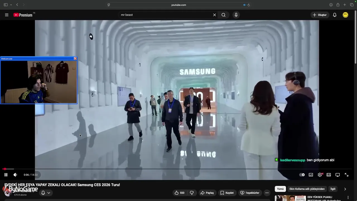Select the İlgili filter chip
The image size is (357, 201).
pos(333,189)
